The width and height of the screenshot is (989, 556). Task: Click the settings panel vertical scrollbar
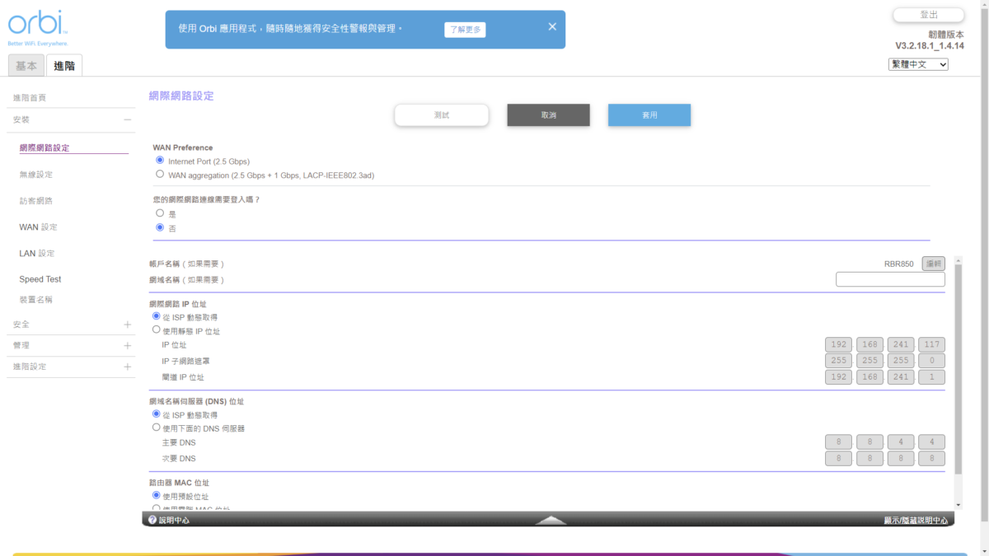958,369
